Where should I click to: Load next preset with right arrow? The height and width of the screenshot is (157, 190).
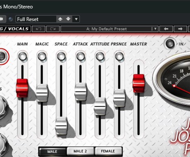[x=180, y=29]
